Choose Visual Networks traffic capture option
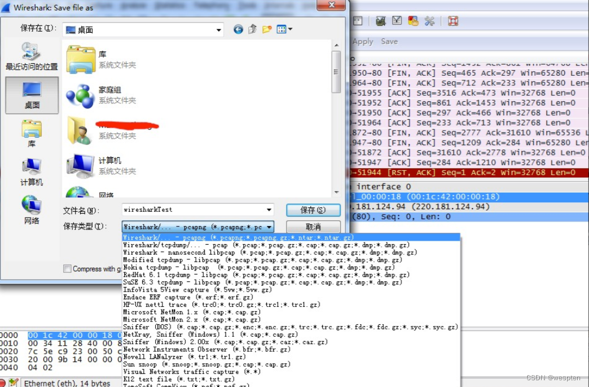Viewport: 589px width, 387px height. point(291,372)
